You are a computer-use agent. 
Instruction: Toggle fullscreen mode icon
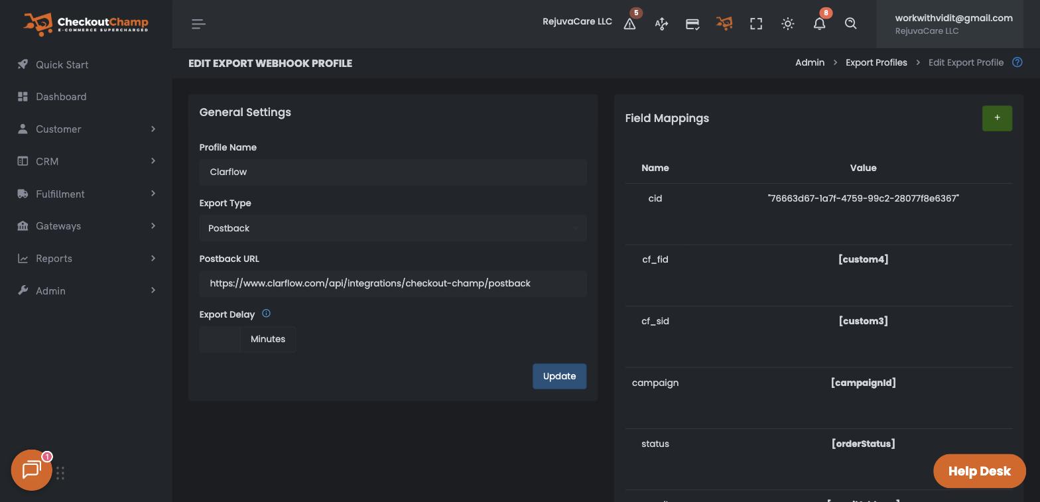[x=756, y=24]
